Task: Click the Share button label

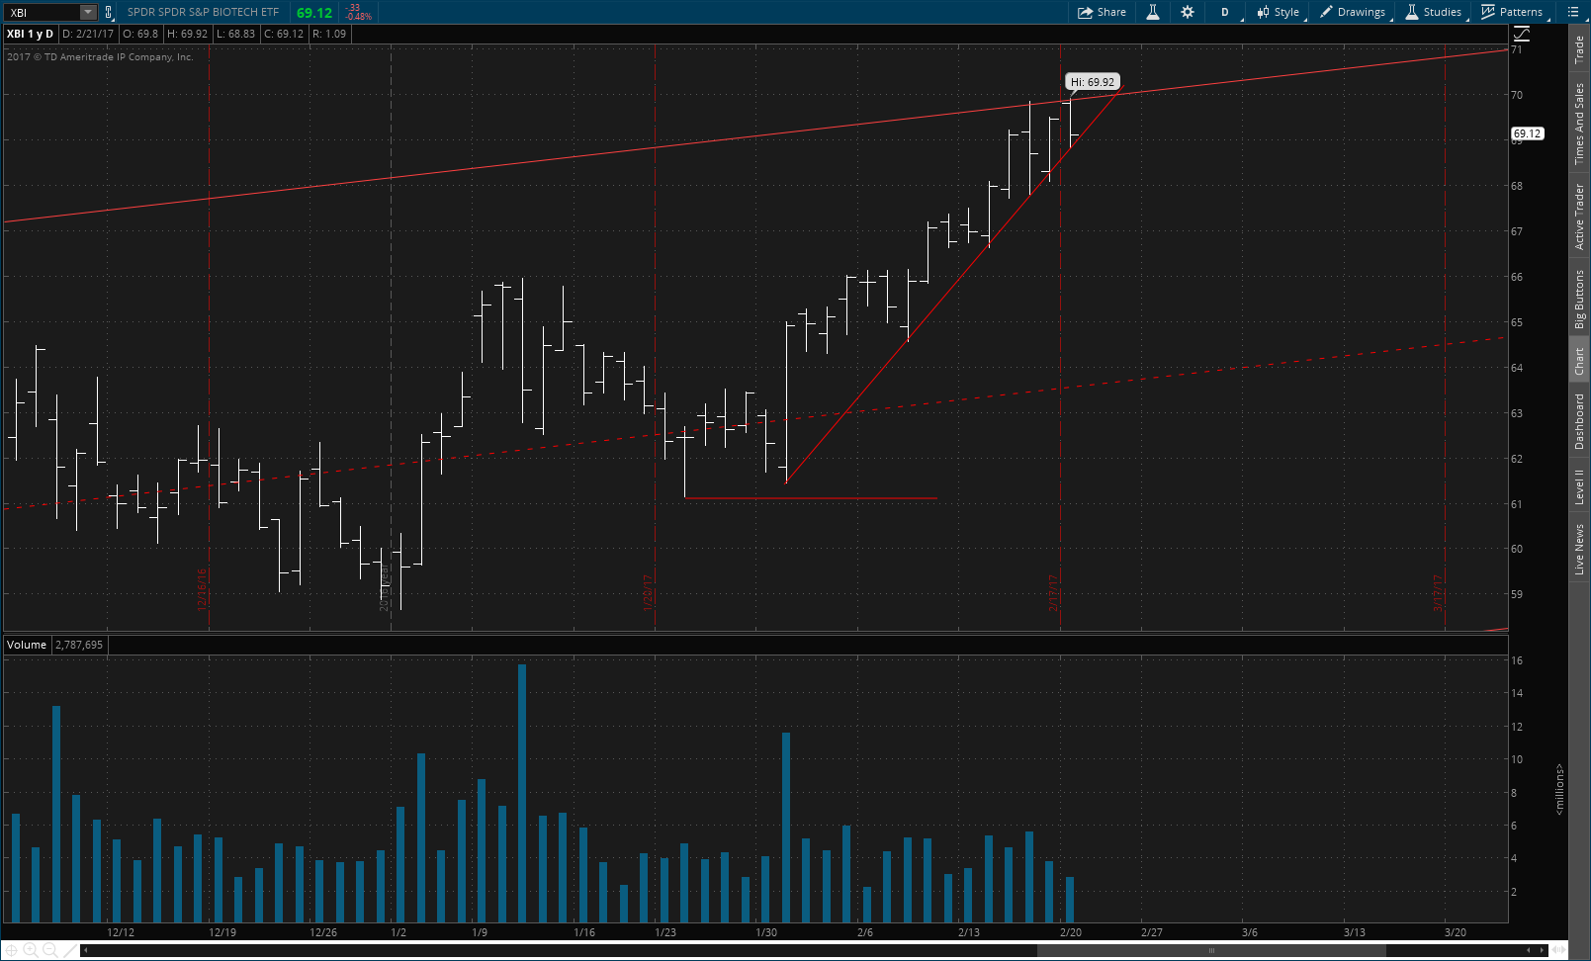Action: pyautogui.click(x=1111, y=12)
